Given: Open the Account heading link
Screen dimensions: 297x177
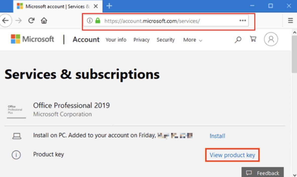Looking at the screenshot, I should click(x=86, y=39).
